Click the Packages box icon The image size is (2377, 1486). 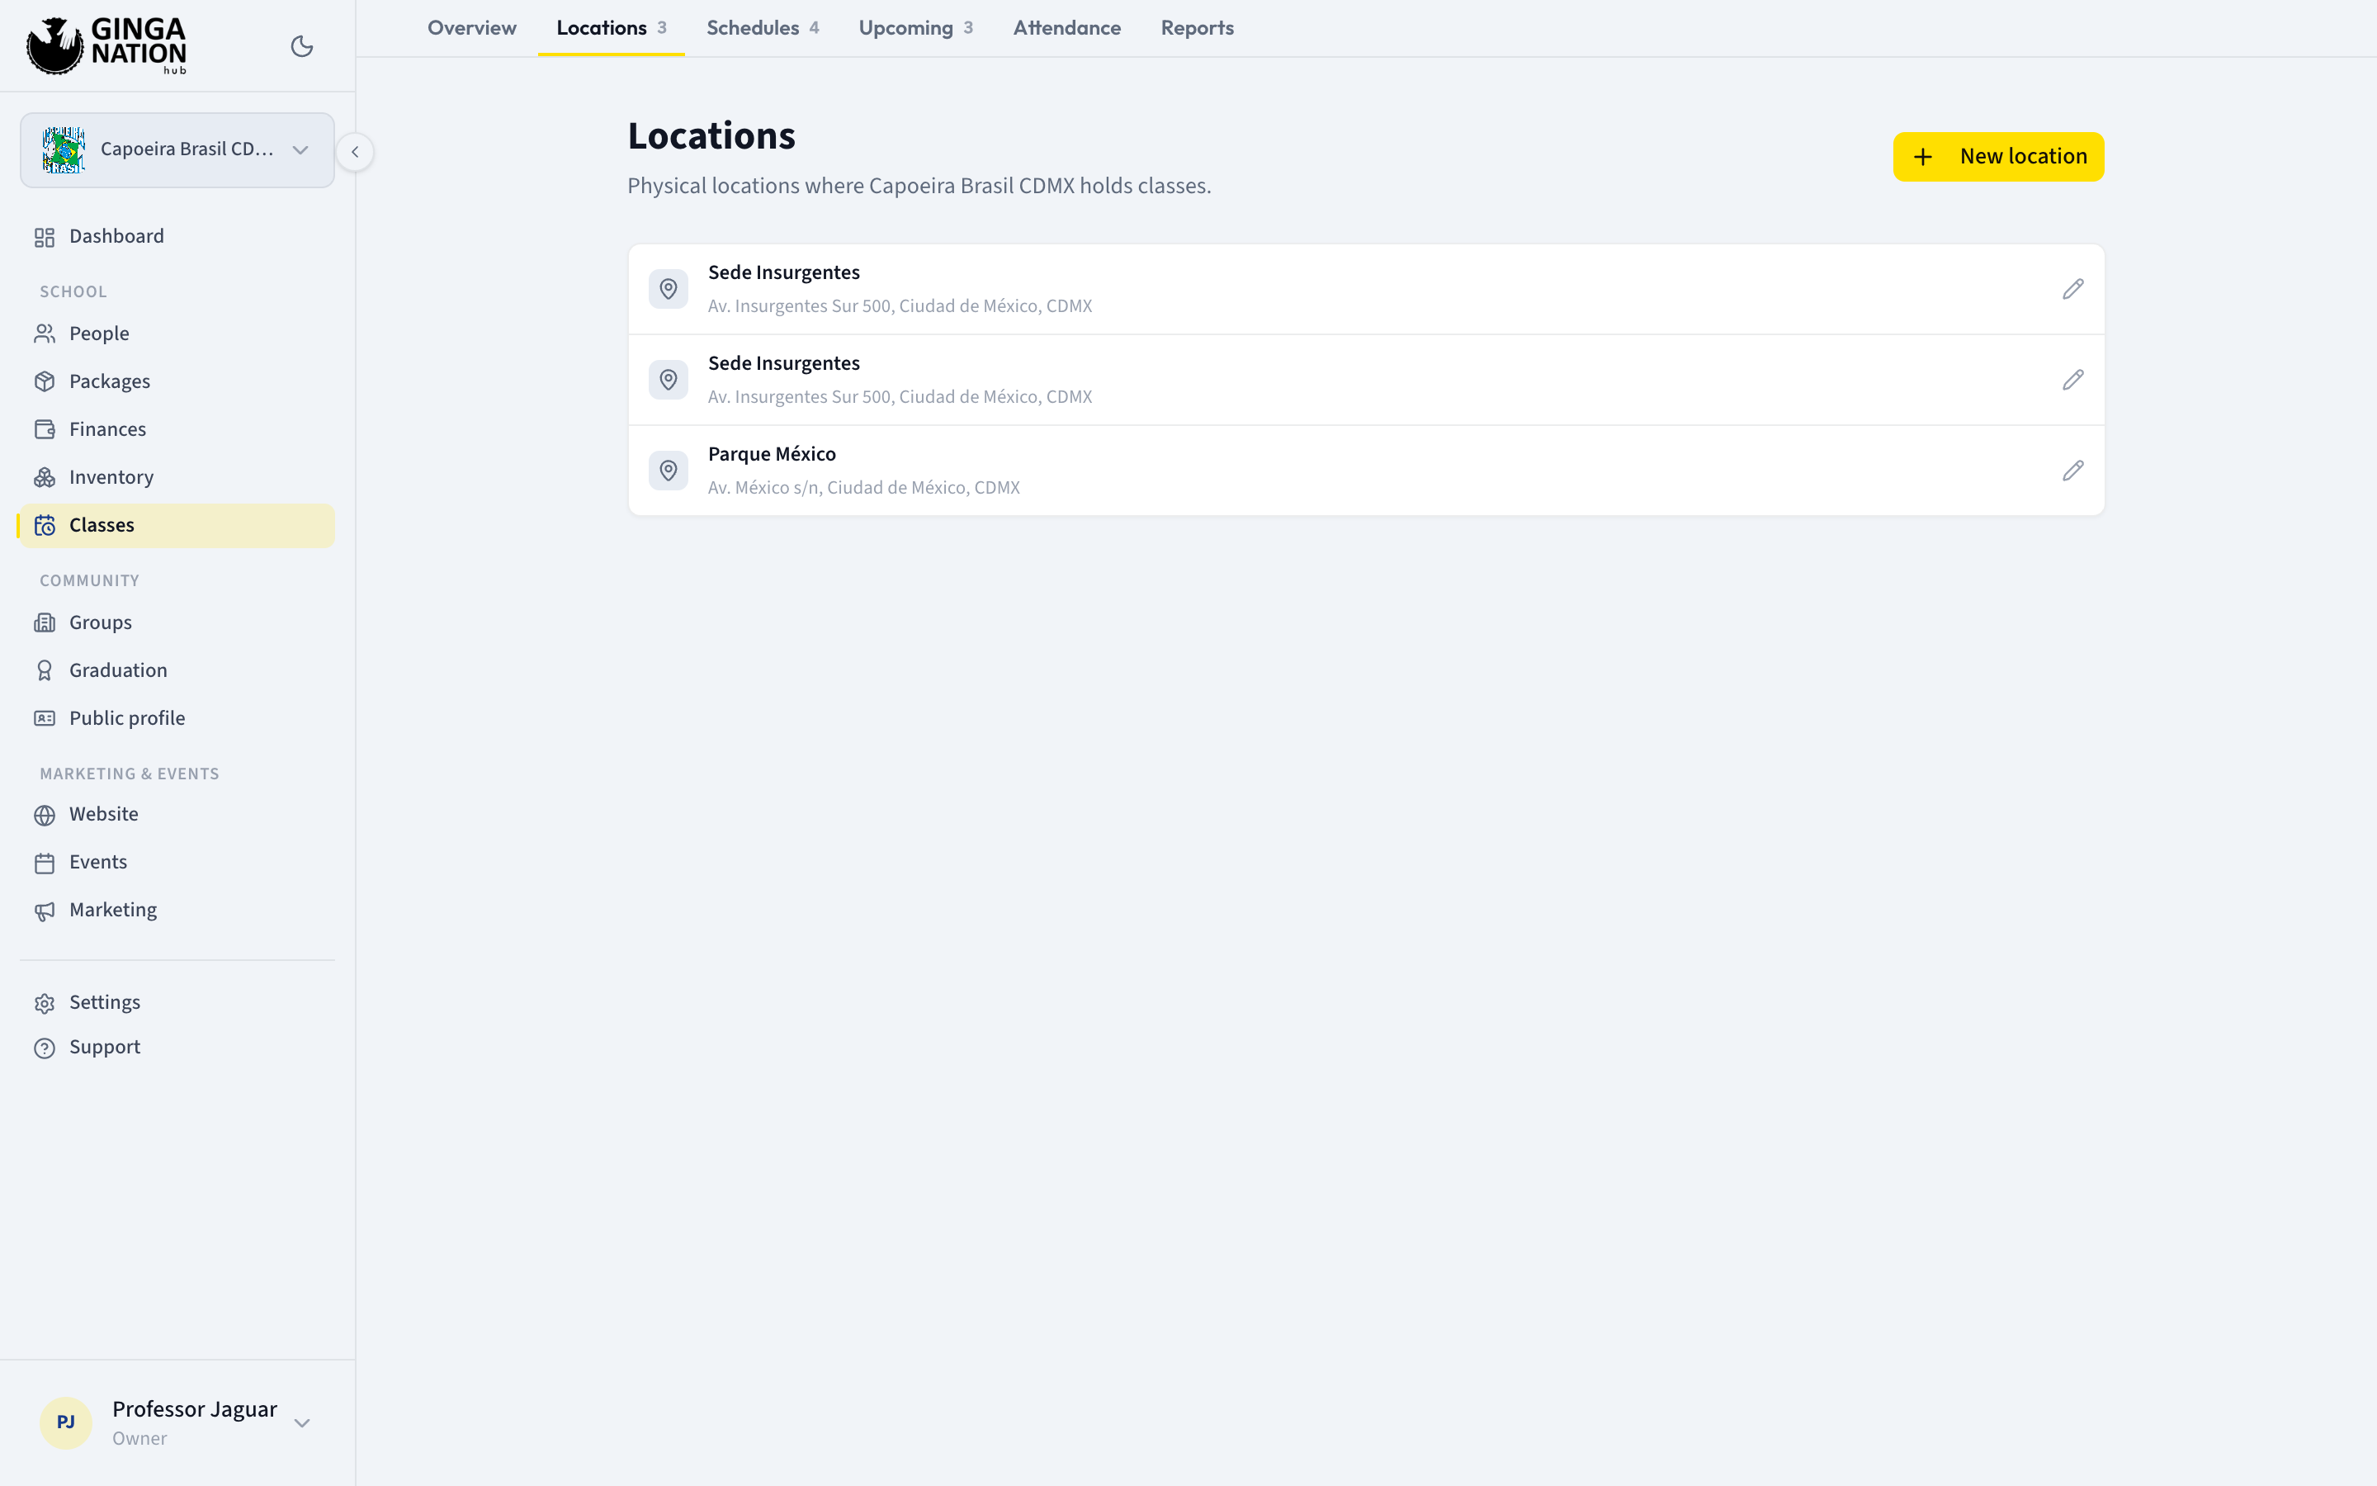tap(45, 381)
